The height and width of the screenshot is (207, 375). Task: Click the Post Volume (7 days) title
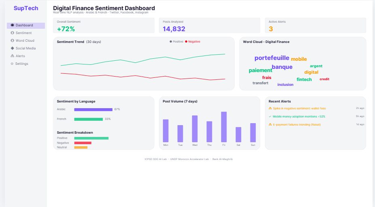pyautogui.click(x=180, y=101)
